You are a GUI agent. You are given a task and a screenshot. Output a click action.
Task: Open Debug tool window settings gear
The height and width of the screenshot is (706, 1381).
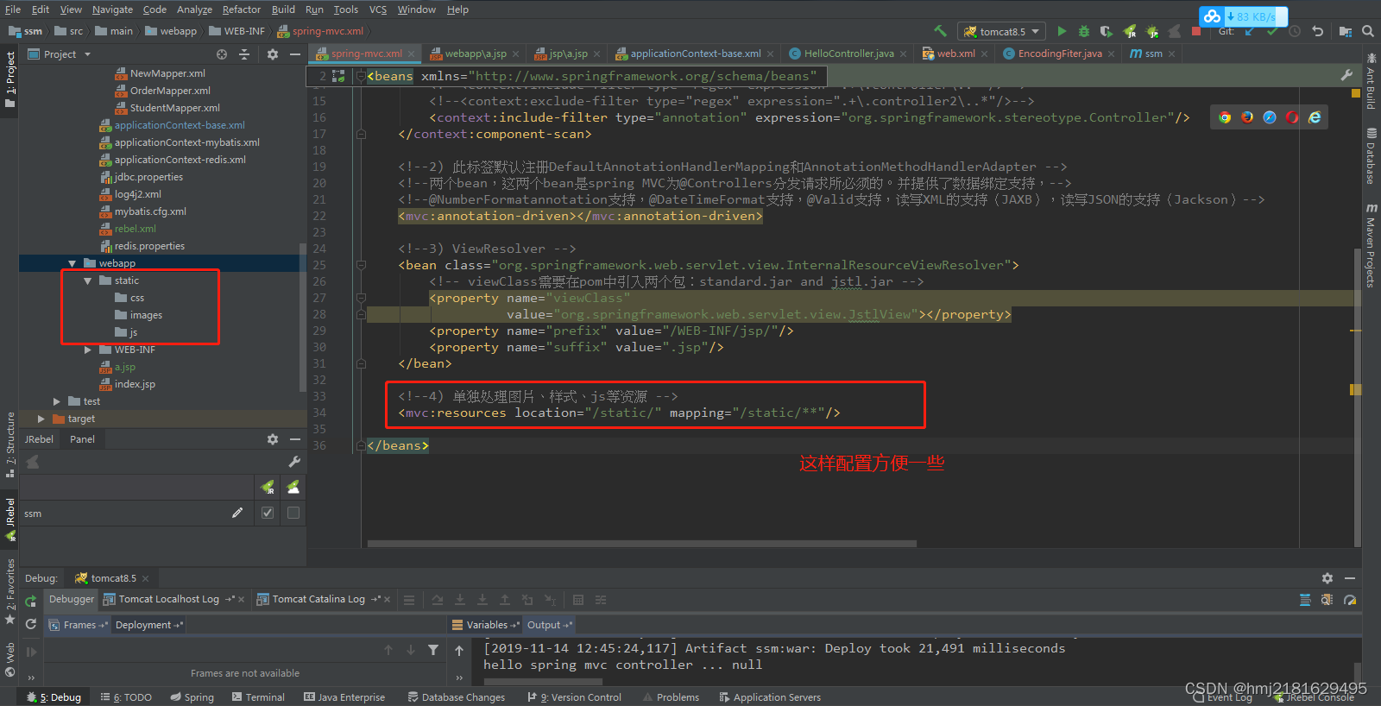1327,578
